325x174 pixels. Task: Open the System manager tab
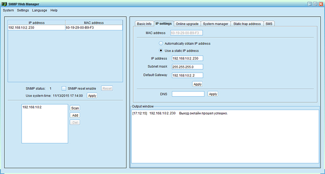pos(216,24)
